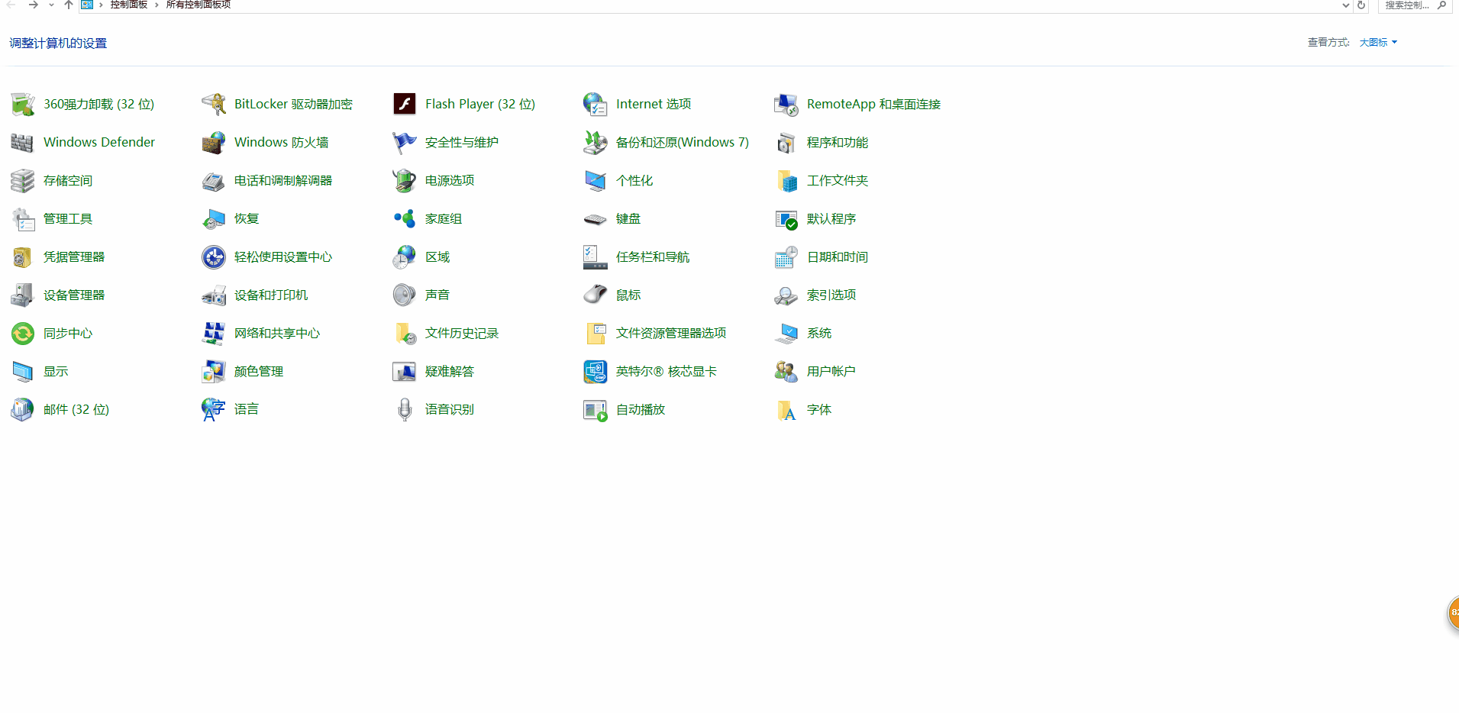Open the 360强力卸载 icon
Viewport: 1459px width, 713px height.
(23, 104)
